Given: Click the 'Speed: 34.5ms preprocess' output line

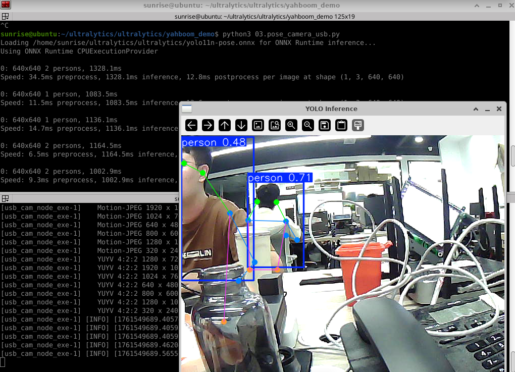Looking at the screenshot, I should (x=202, y=77).
